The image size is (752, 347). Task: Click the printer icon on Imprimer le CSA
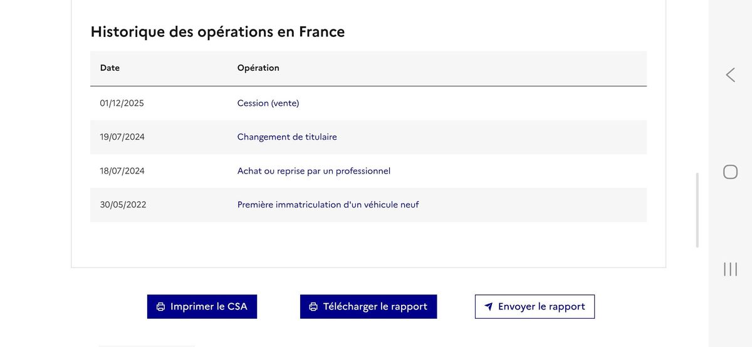(x=161, y=307)
